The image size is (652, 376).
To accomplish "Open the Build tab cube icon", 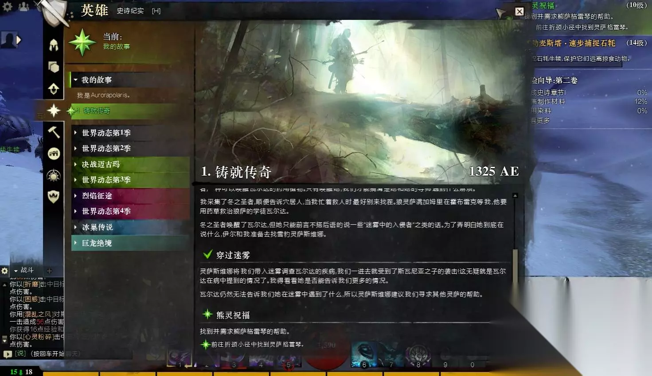I will click(54, 67).
